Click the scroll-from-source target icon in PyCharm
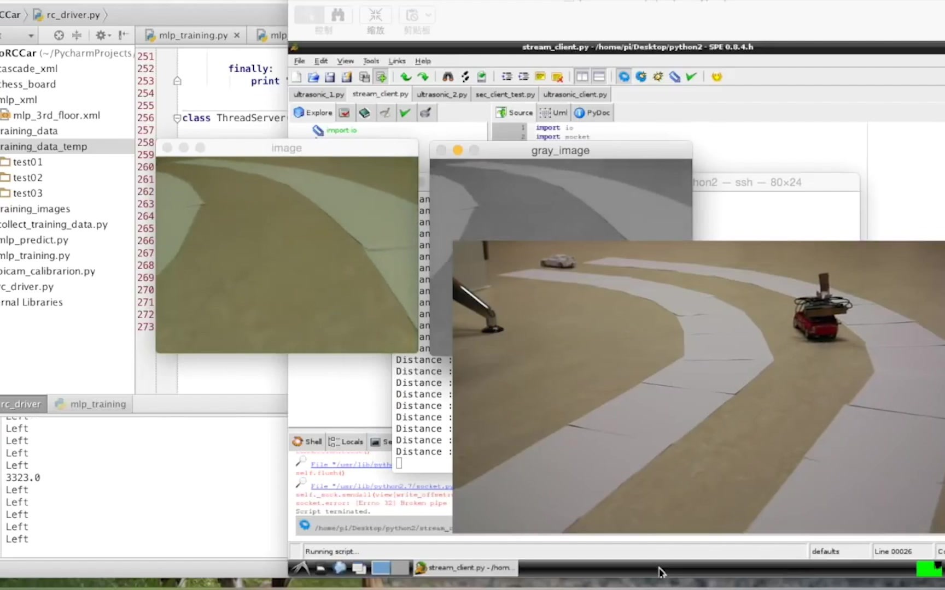The image size is (945, 590). 59,36
